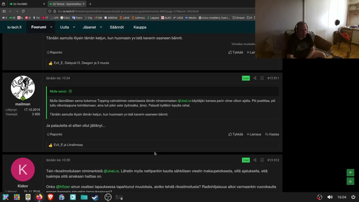The width and height of the screenshot is (359, 202).
Task: Open the Jäsenet navigation item
Action: 89,27
